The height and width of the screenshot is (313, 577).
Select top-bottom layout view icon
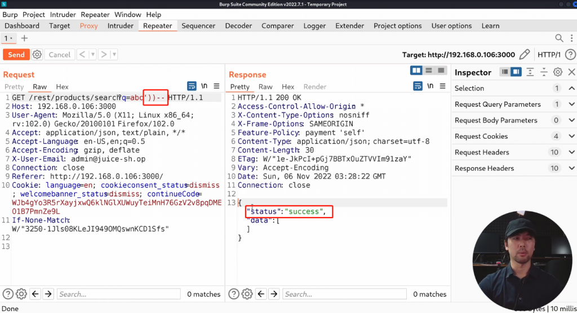tap(429, 70)
